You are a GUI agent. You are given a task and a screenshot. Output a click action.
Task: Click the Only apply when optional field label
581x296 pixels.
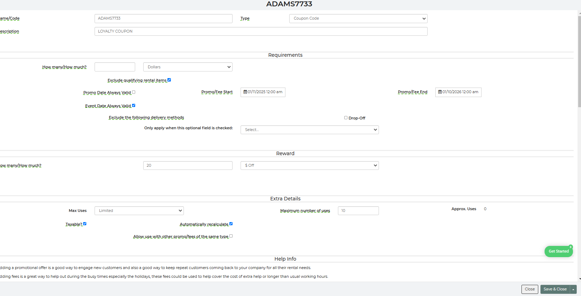pos(188,128)
